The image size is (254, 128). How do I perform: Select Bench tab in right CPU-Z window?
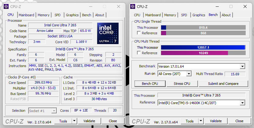[x=213, y=15]
